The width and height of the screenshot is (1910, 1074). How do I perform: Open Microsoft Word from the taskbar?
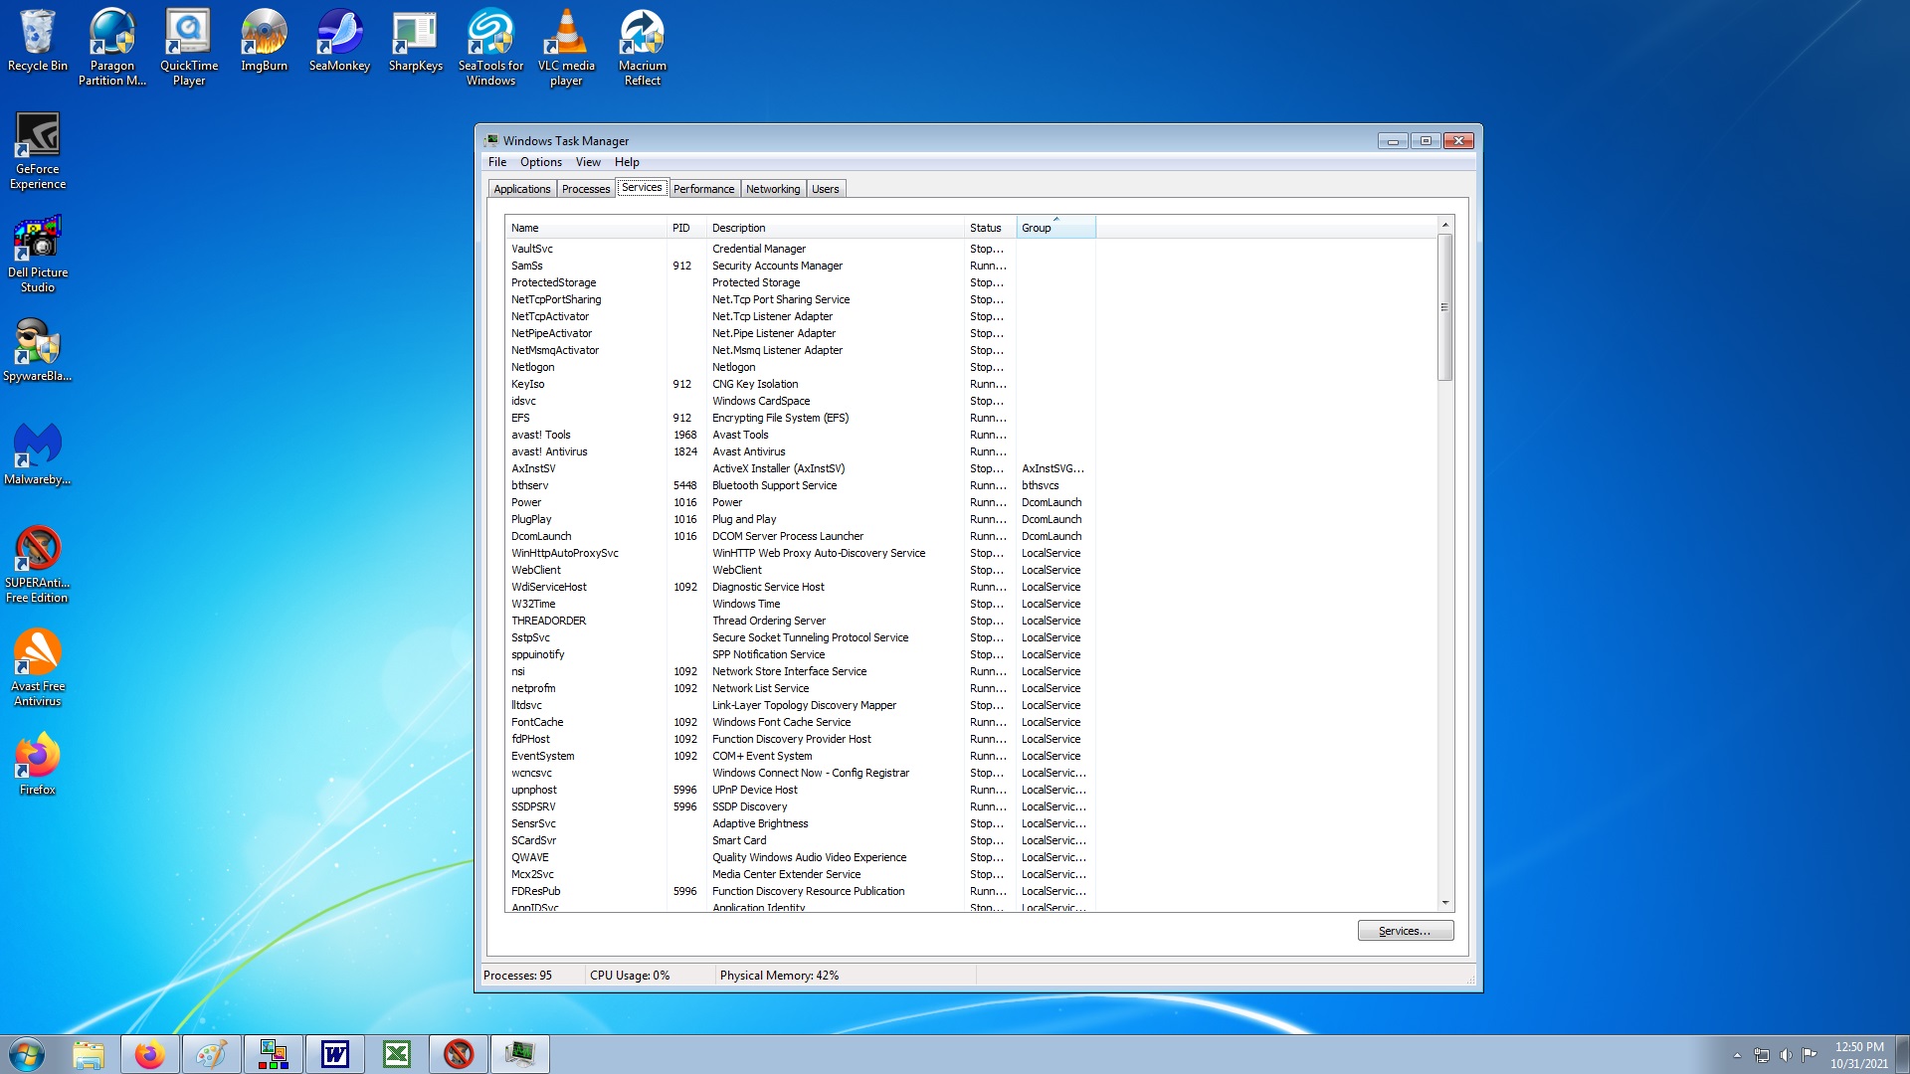(x=334, y=1054)
